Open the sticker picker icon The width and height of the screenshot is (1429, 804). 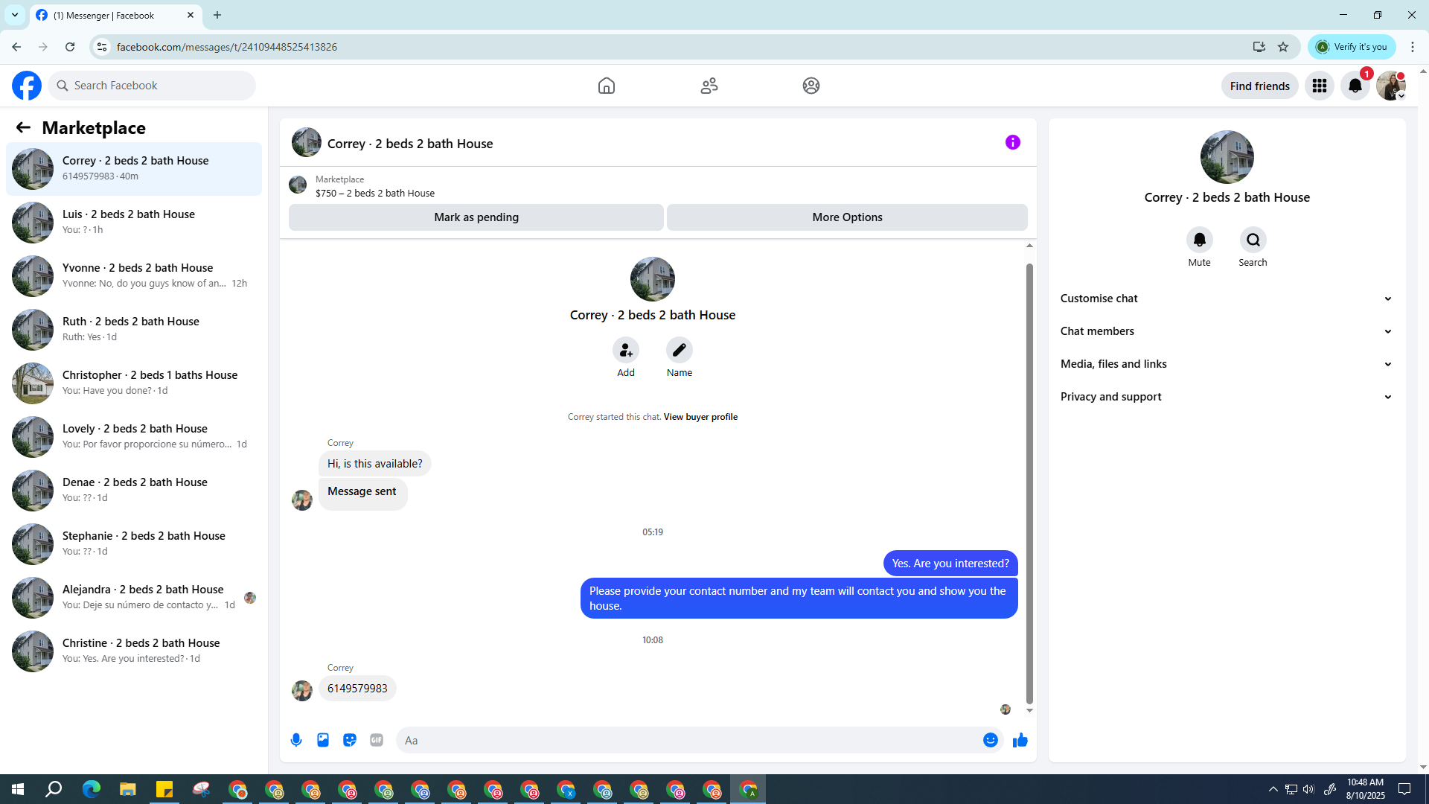350,740
